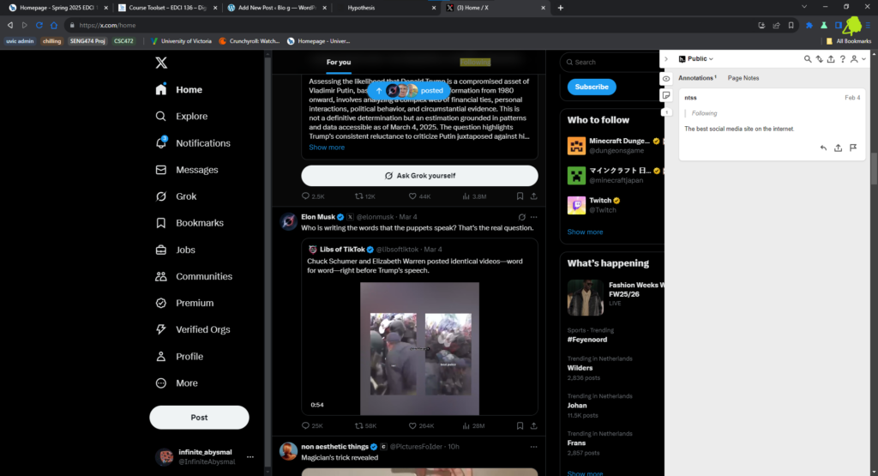Select the For you timeline tab
878x476 pixels.
point(339,62)
